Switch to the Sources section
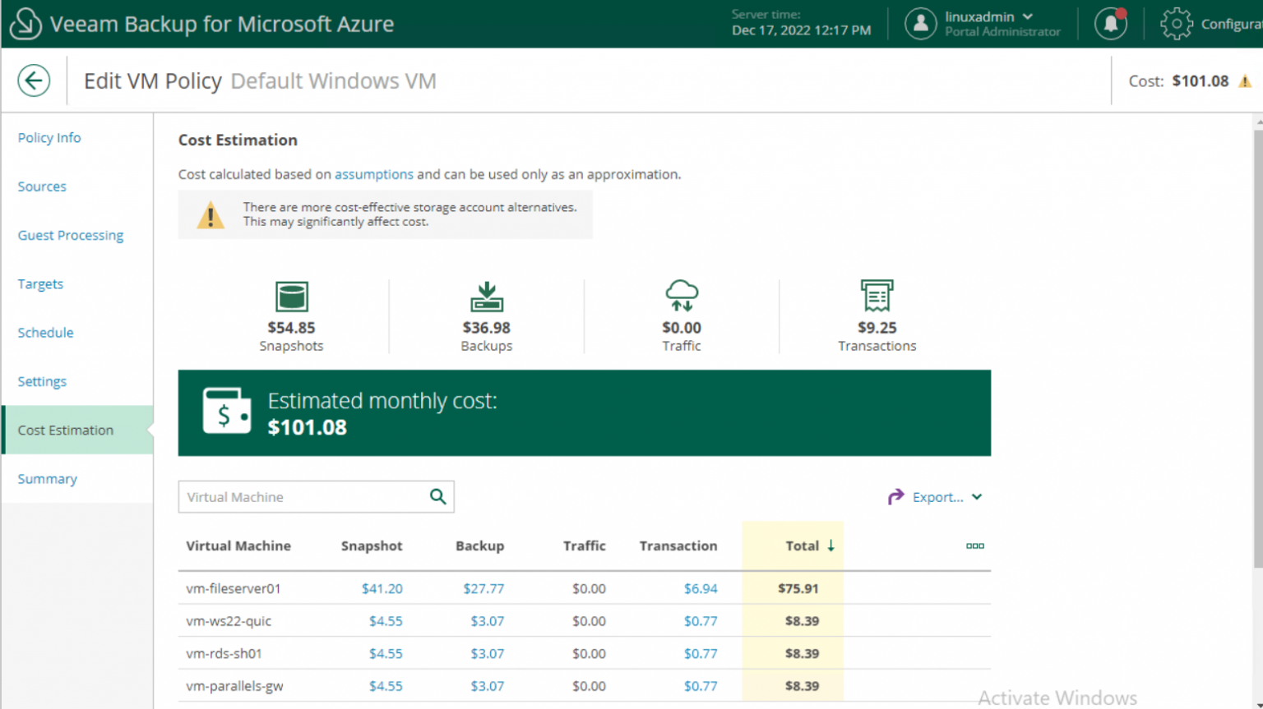The height and width of the screenshot is (709, 1263). coord(42,186)
